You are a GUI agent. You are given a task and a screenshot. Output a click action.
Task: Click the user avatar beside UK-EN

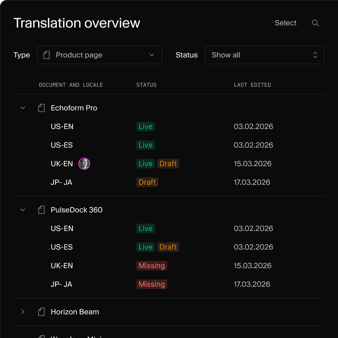point(84,164)
